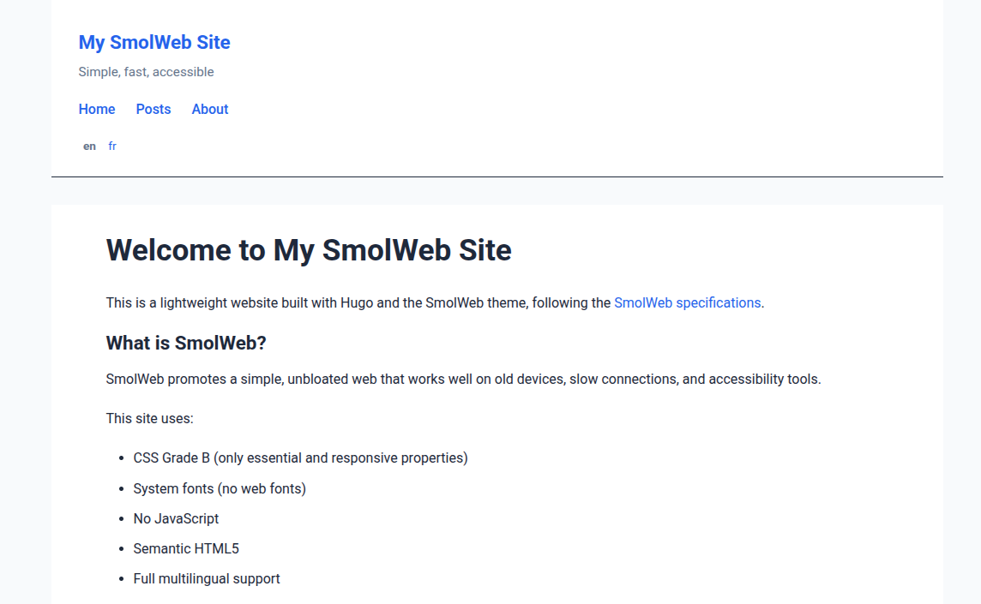The image size is (981, 604).
Task: Click the No JavaScript list item
Action: [176, 518]
